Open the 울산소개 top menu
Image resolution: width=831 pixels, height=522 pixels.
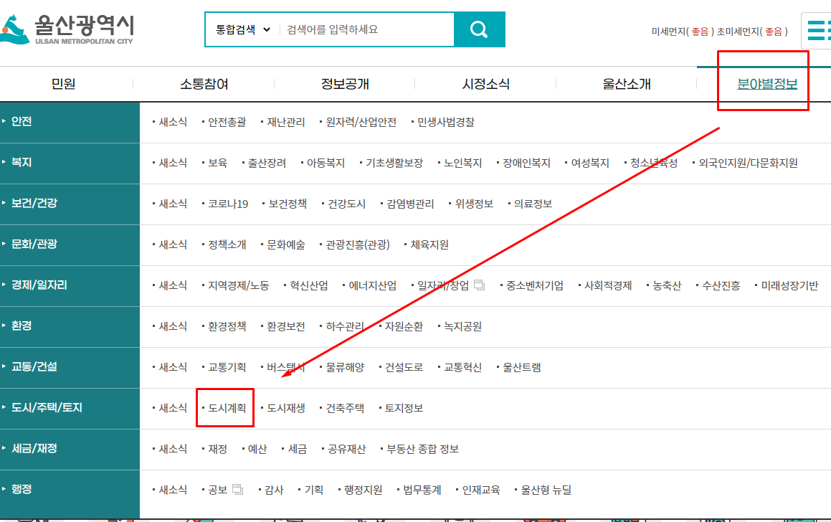[x=627, y=84]
